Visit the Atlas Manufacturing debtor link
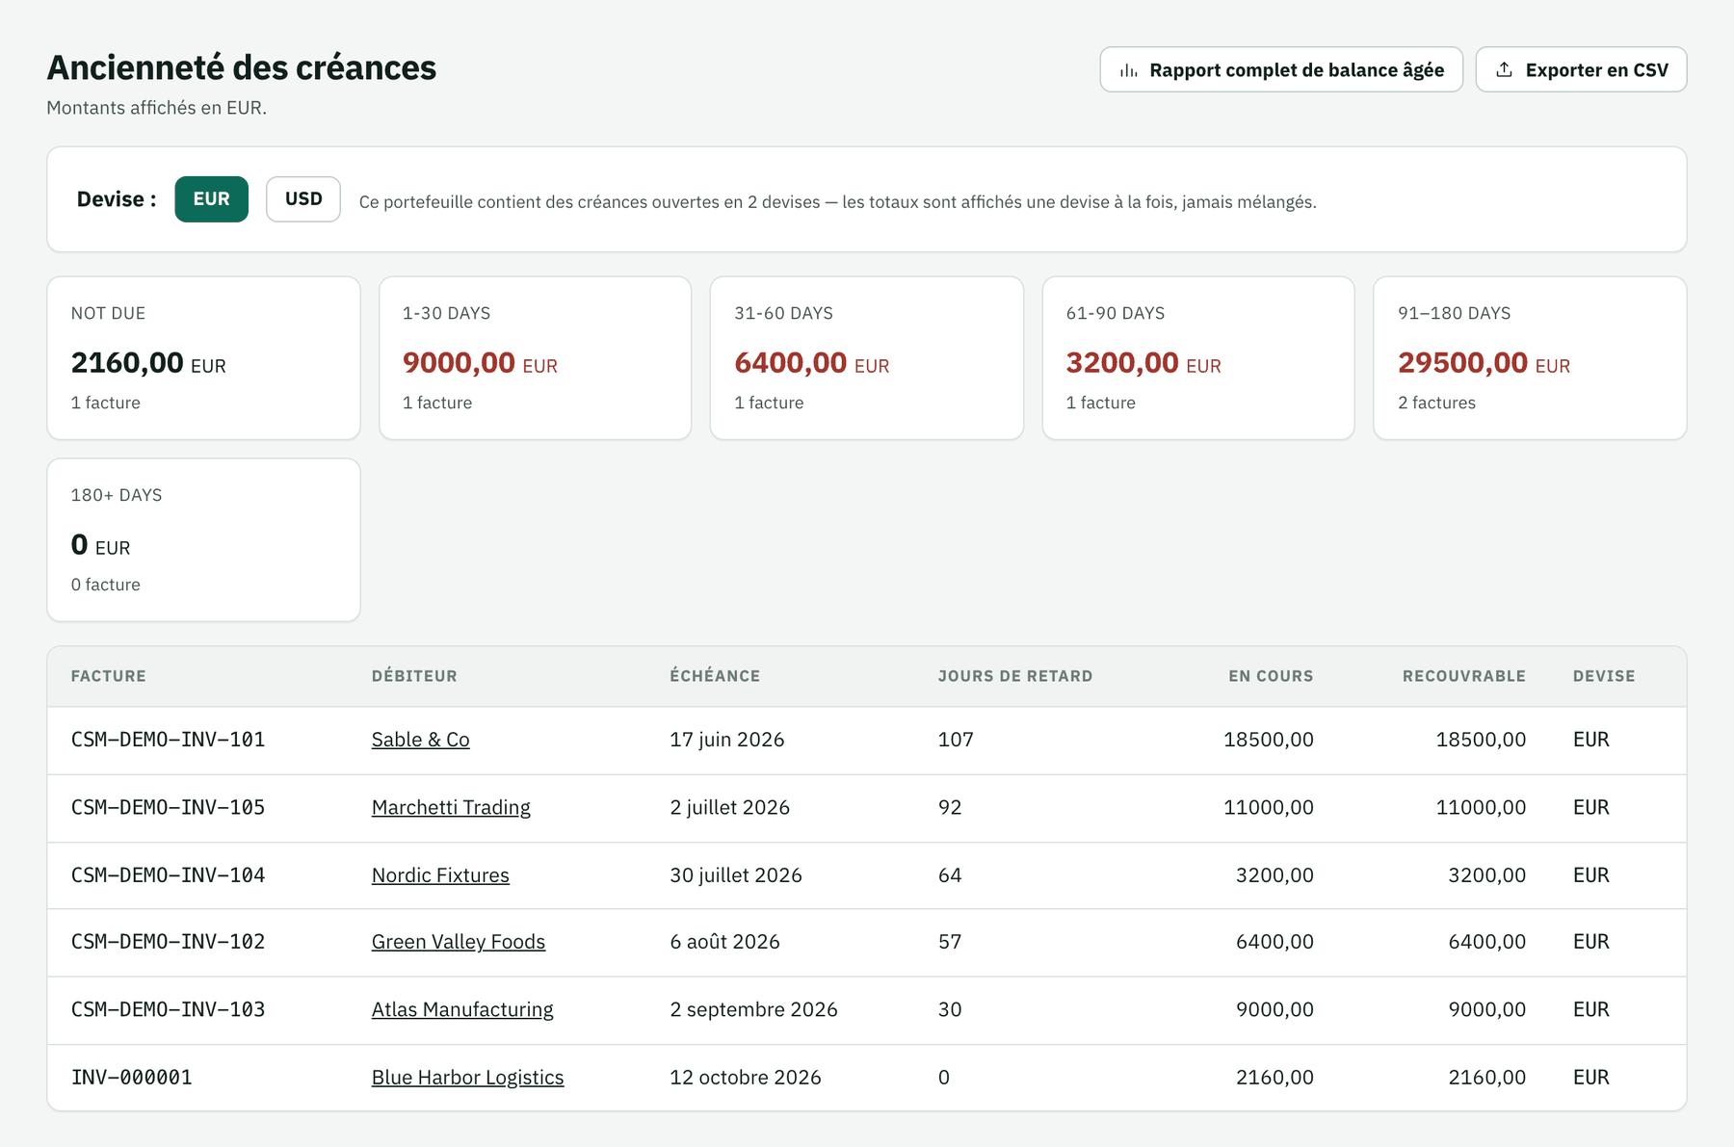 (462, 1009)
